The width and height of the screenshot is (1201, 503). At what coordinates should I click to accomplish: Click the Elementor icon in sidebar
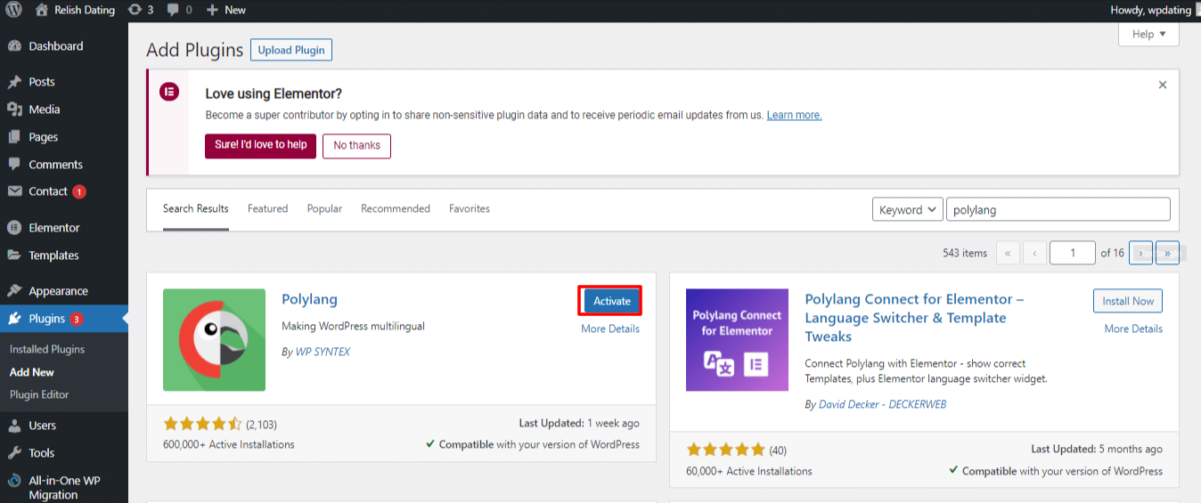tap(14, 228)
